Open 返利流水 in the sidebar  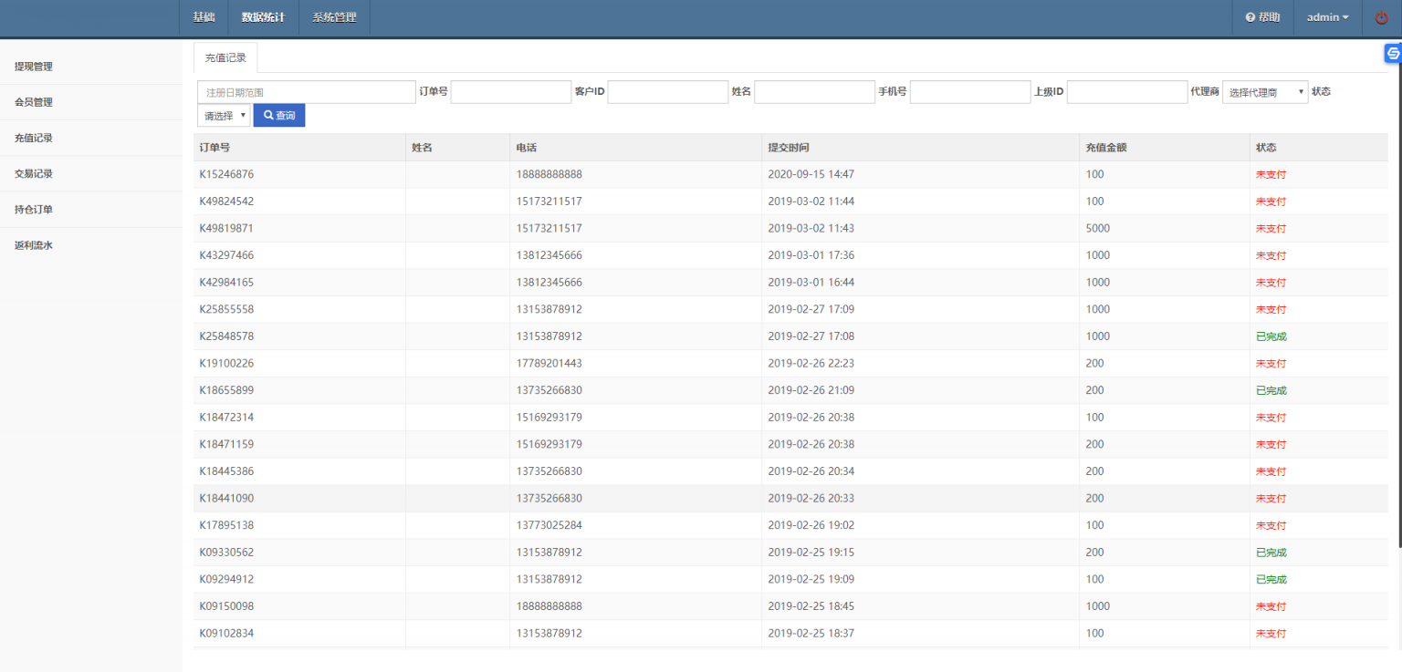(x=34, y=245)
